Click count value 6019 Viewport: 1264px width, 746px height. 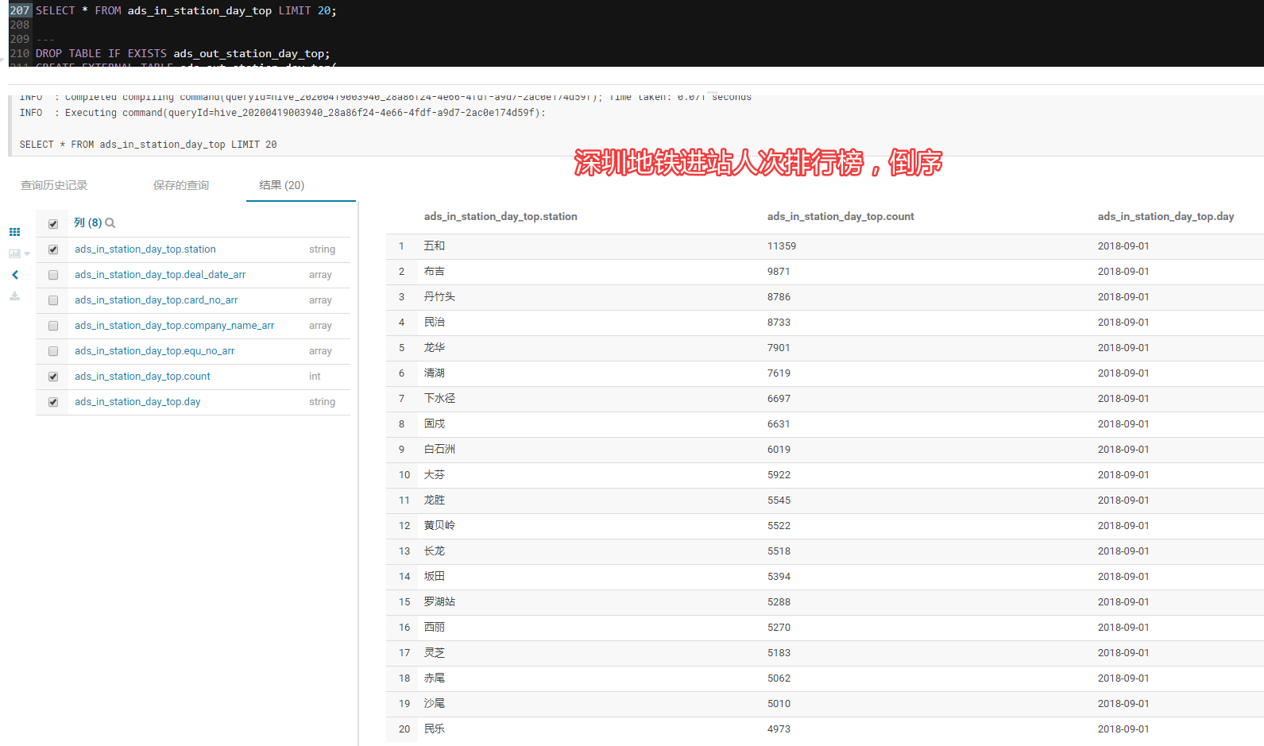[x=779, y=450]
